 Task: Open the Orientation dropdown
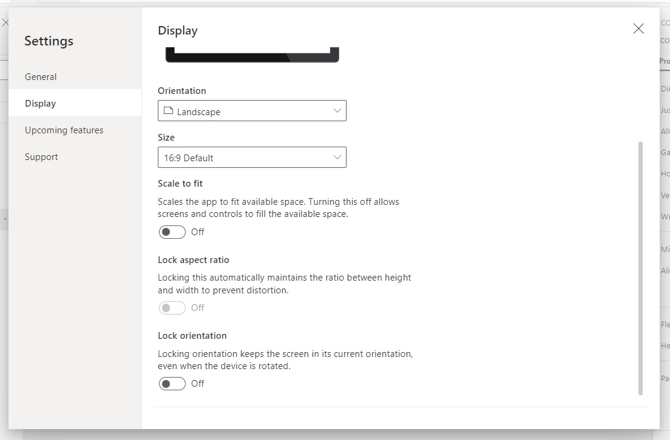coord(252,111)
